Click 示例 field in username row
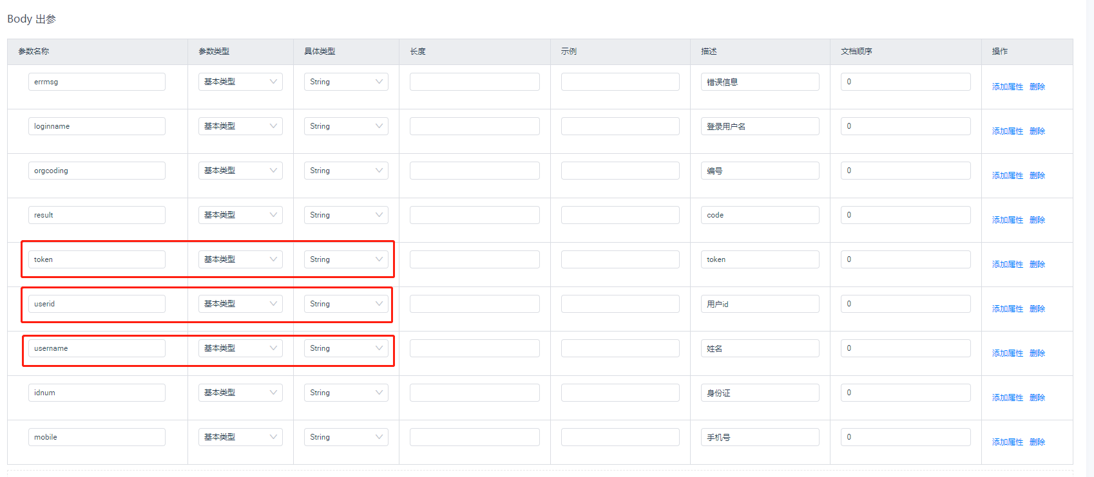This screenshot has height=477, width=1094. pyautogui.click(x=620, y=348)
